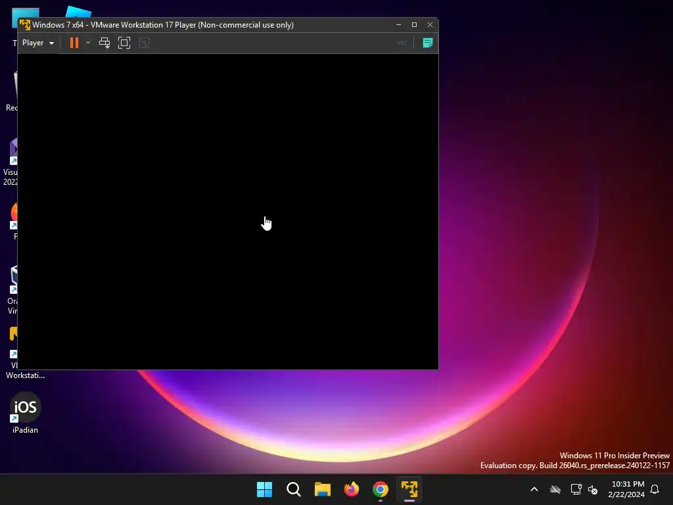
Task: Close the VMware Player window
Action: (x=430, y=25)
